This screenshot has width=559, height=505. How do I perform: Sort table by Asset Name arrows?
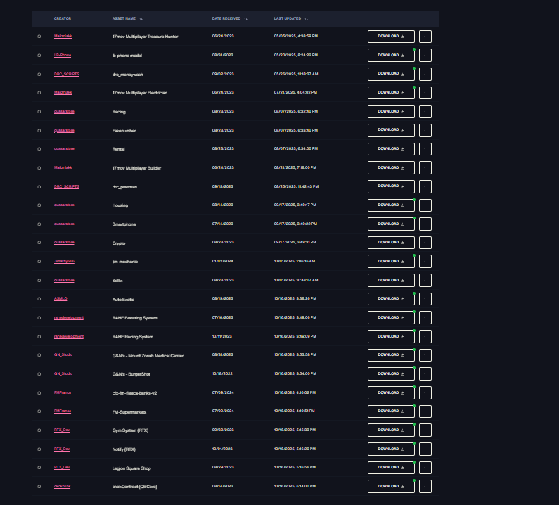click(141, 18)
